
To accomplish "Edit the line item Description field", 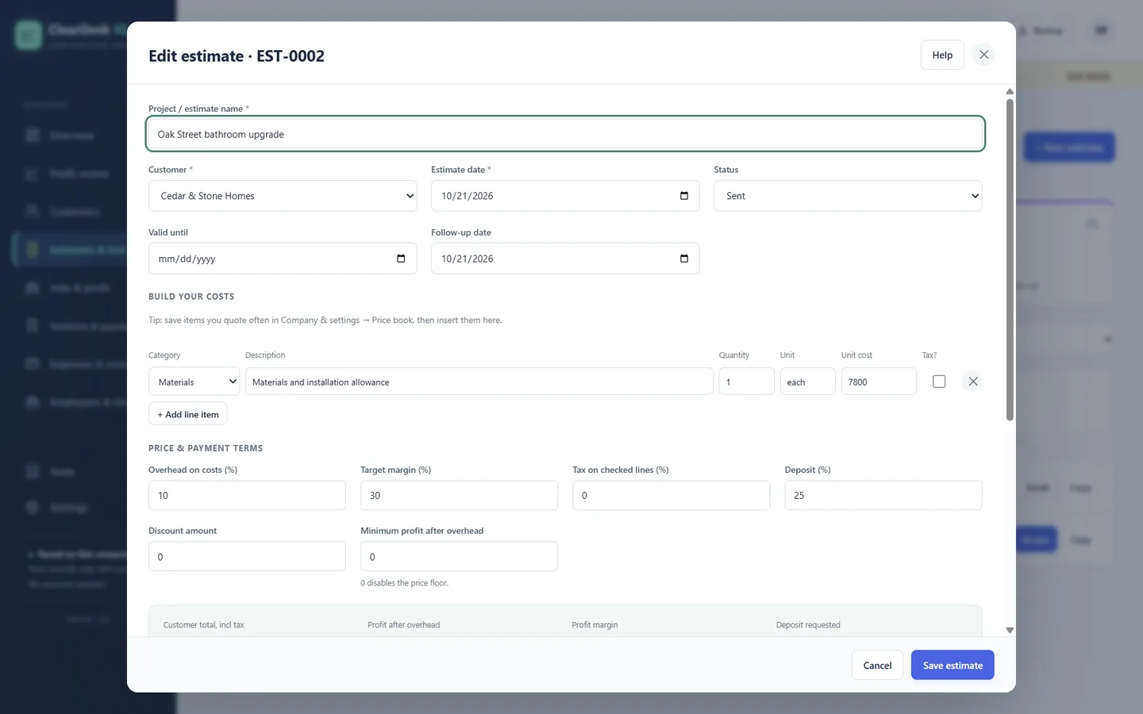I will 479,382.
